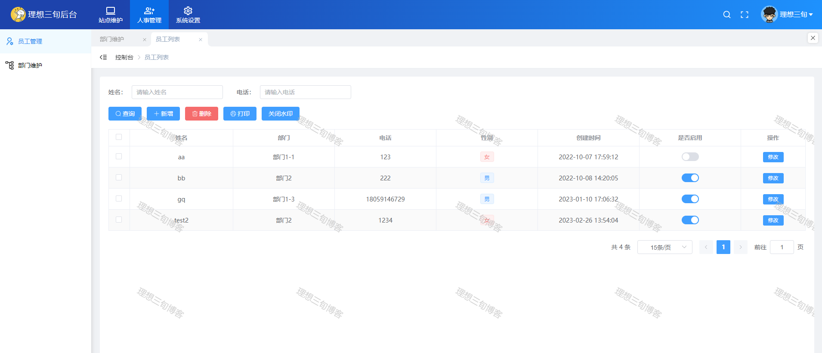Screen dimensions: 822x353
Task: Click the 姓名 search input field
Action: pos(177,92)
